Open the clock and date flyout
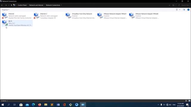191x107 pixels. point(181,105)
